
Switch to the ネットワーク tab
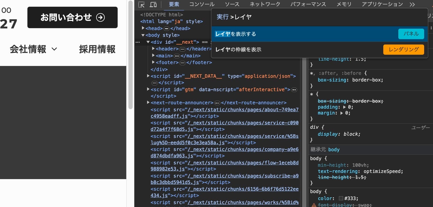265,4
